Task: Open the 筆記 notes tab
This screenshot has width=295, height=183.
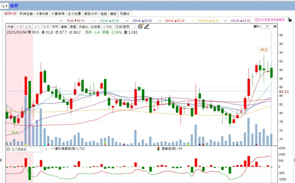Action: [x=114, y=14]
